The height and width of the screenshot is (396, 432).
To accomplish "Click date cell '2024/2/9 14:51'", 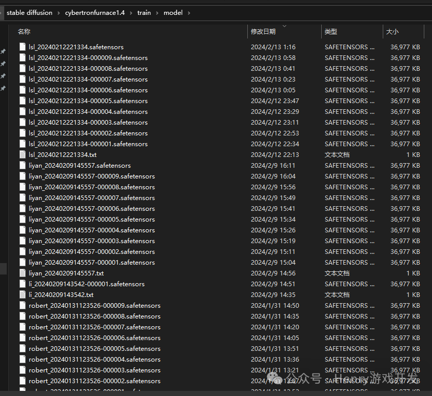I will pos(273,284).
